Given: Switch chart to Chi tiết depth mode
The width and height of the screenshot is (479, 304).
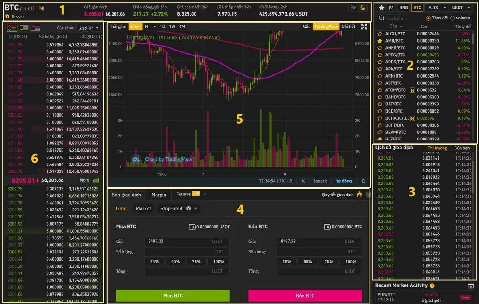Looking at the screenshot, I should click(348, 27).
